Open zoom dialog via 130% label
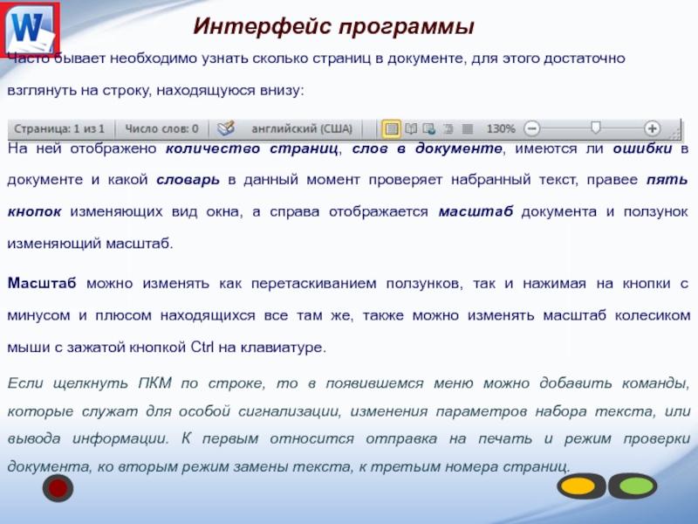The width and height of the screenshot is (698, 524). point(501,129)
